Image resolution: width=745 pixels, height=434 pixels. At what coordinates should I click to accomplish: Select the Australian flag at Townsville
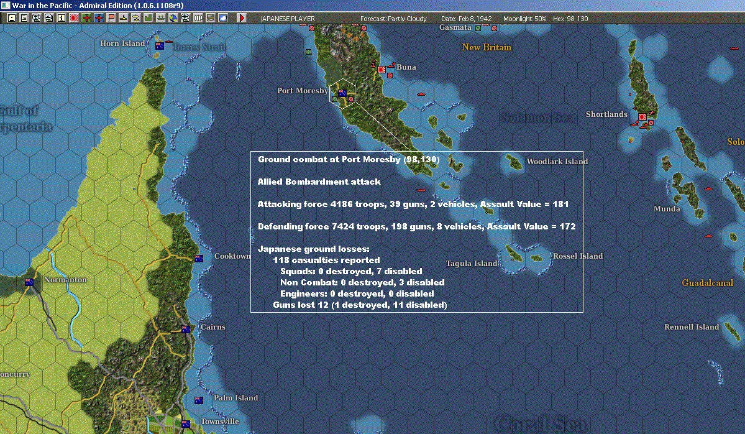tap(186, 423)
